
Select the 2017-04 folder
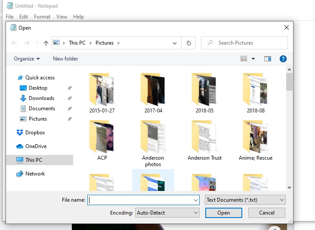(153, 94)
